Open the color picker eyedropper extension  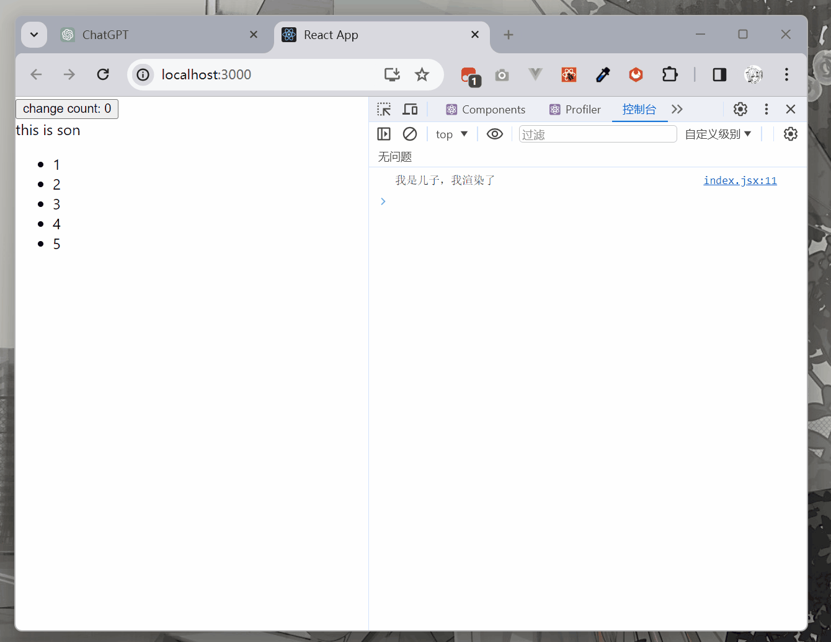tap(602, 75)
